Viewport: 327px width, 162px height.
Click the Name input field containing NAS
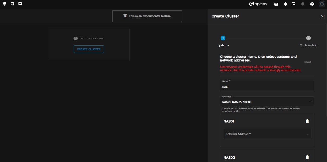click(267, 86)
